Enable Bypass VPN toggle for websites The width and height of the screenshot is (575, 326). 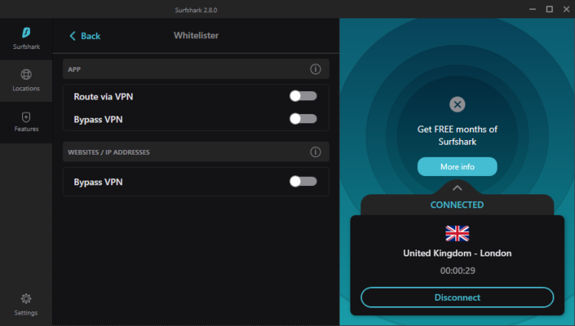click(x=303, y=181)
